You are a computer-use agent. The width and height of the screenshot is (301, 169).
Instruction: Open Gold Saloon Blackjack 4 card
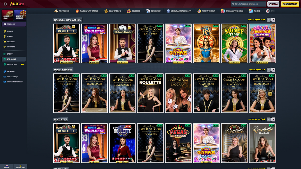pyautogui.click(x=122, y=93)
